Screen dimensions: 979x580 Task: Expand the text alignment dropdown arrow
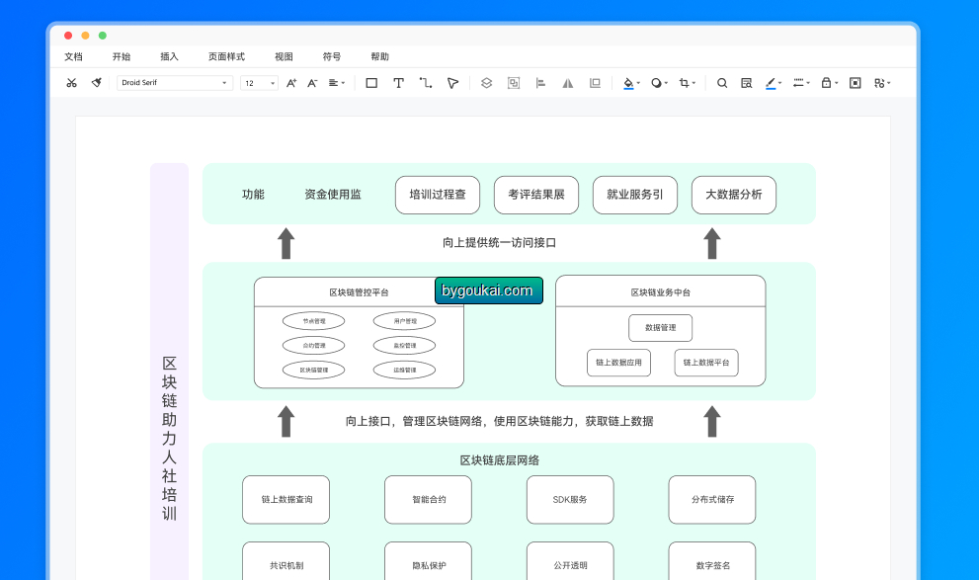[343, 83]
